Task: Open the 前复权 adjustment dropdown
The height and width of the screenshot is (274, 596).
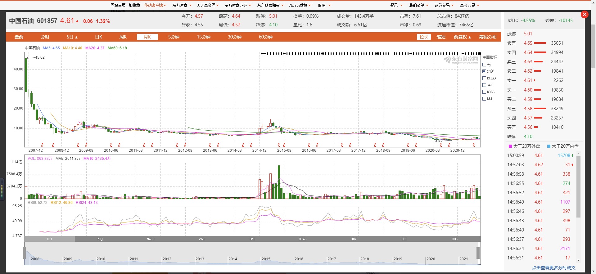Action: click(x=462, y=37)
